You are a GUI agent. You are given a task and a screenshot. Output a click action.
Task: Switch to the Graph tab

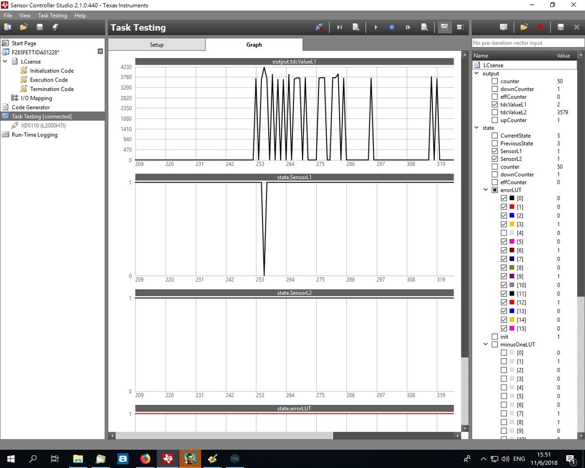click(254, 45)
